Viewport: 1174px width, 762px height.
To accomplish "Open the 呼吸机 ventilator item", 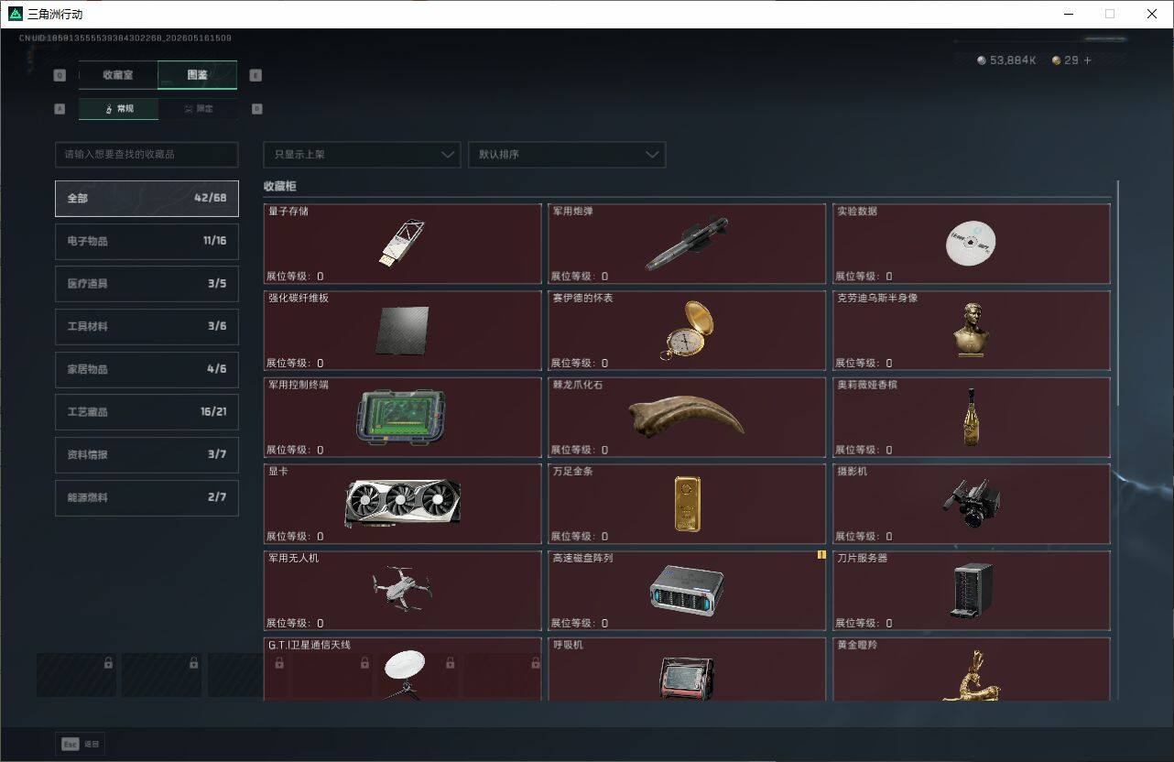I will pos(687,669).
